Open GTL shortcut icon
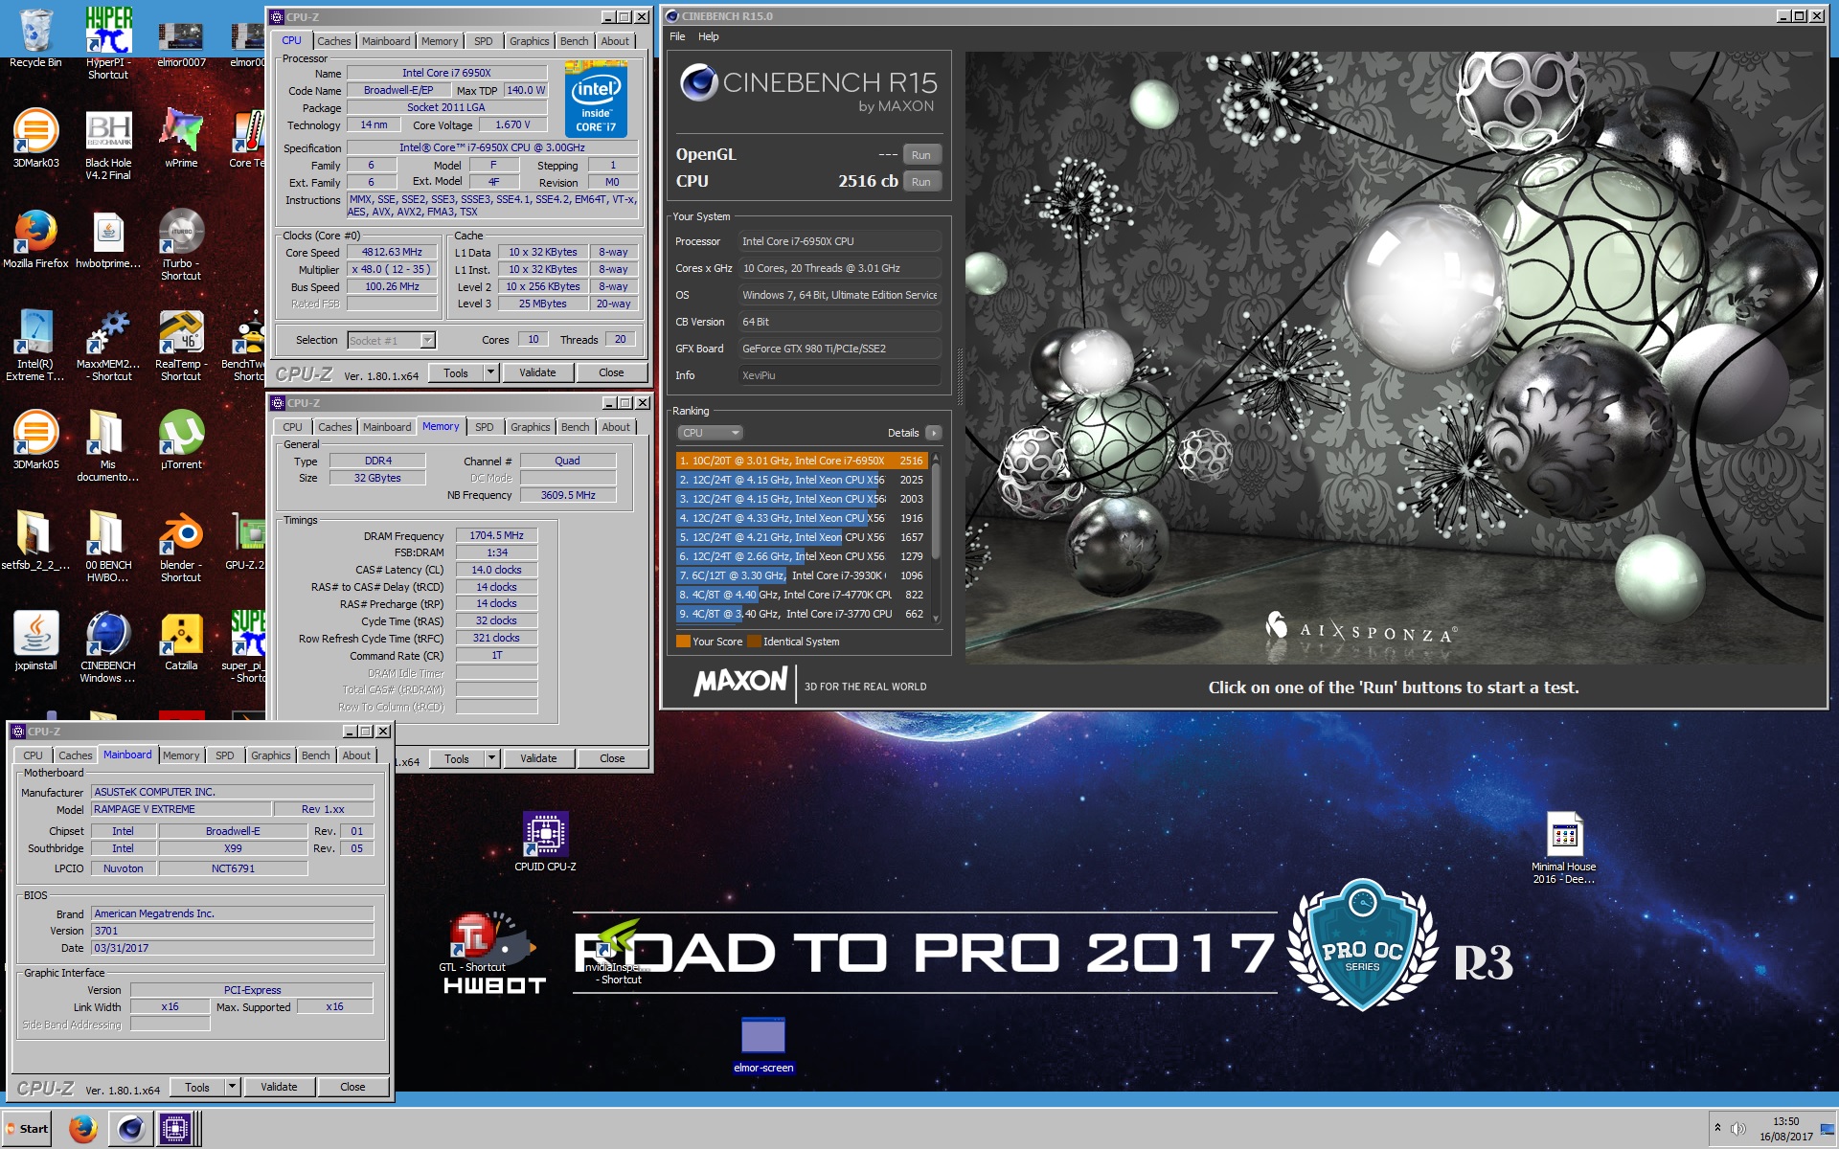The image size is (1839, 1149). coord(472,942)
